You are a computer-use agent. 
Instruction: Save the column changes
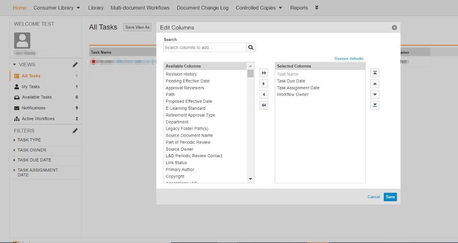pyautogui.click(x=390, y=197)
